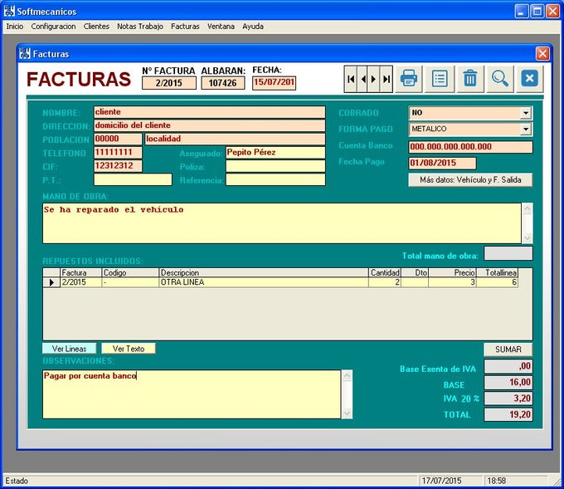Click the Totallinea column header

click(498, 272)
